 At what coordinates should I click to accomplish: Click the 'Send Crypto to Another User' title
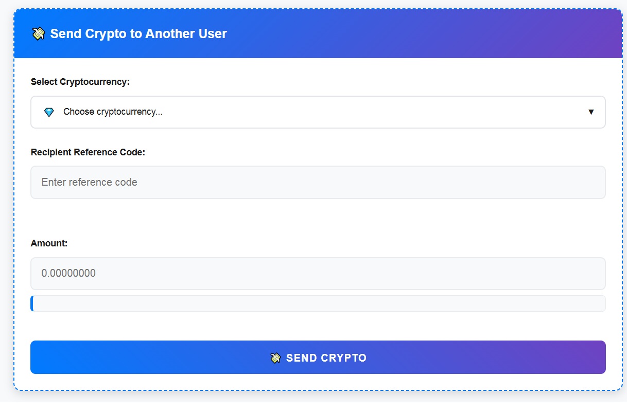click(138, 34)
